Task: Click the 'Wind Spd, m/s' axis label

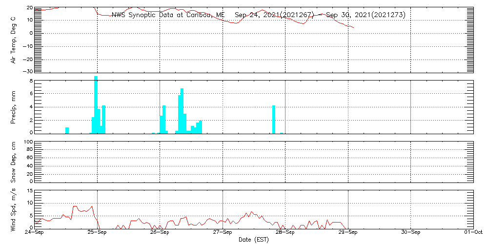Action: coord(14,208)
